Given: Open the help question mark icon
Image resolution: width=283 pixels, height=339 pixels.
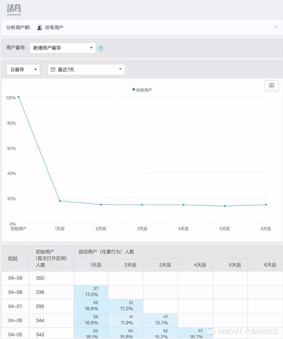Looking at the screenshot, I should click(101, 49).
